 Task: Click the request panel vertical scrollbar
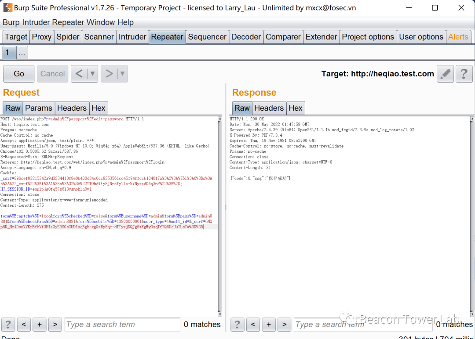[220, 216]
